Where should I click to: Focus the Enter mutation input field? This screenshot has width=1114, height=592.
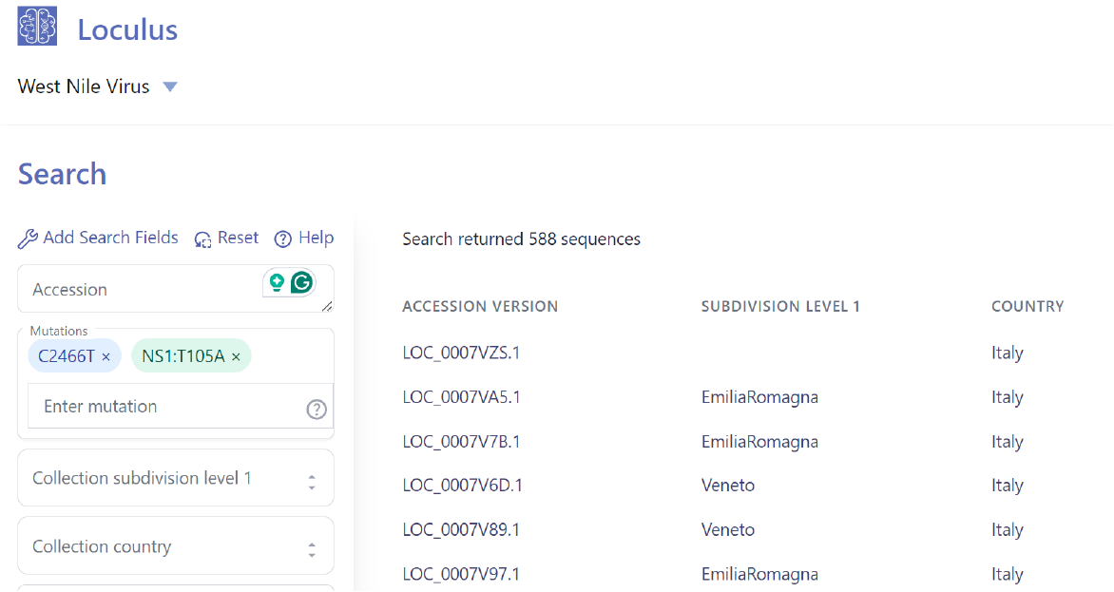162,407
